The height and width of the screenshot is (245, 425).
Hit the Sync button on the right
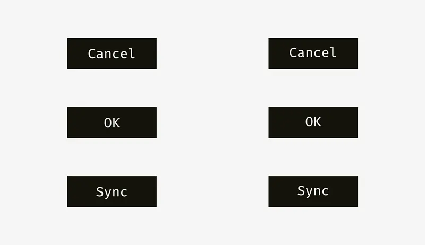(x=313, y=192)
